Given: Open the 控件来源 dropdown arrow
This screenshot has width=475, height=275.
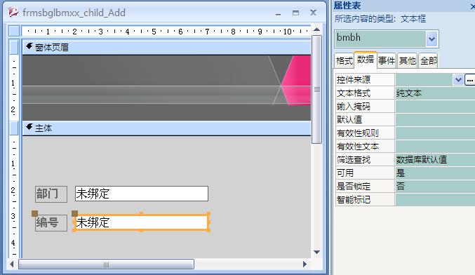Looking at the screenshot, I should 458,80.
